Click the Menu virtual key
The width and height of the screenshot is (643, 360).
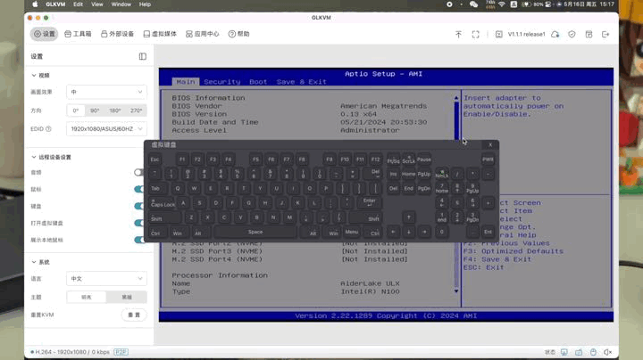click(x=352, y=233)
